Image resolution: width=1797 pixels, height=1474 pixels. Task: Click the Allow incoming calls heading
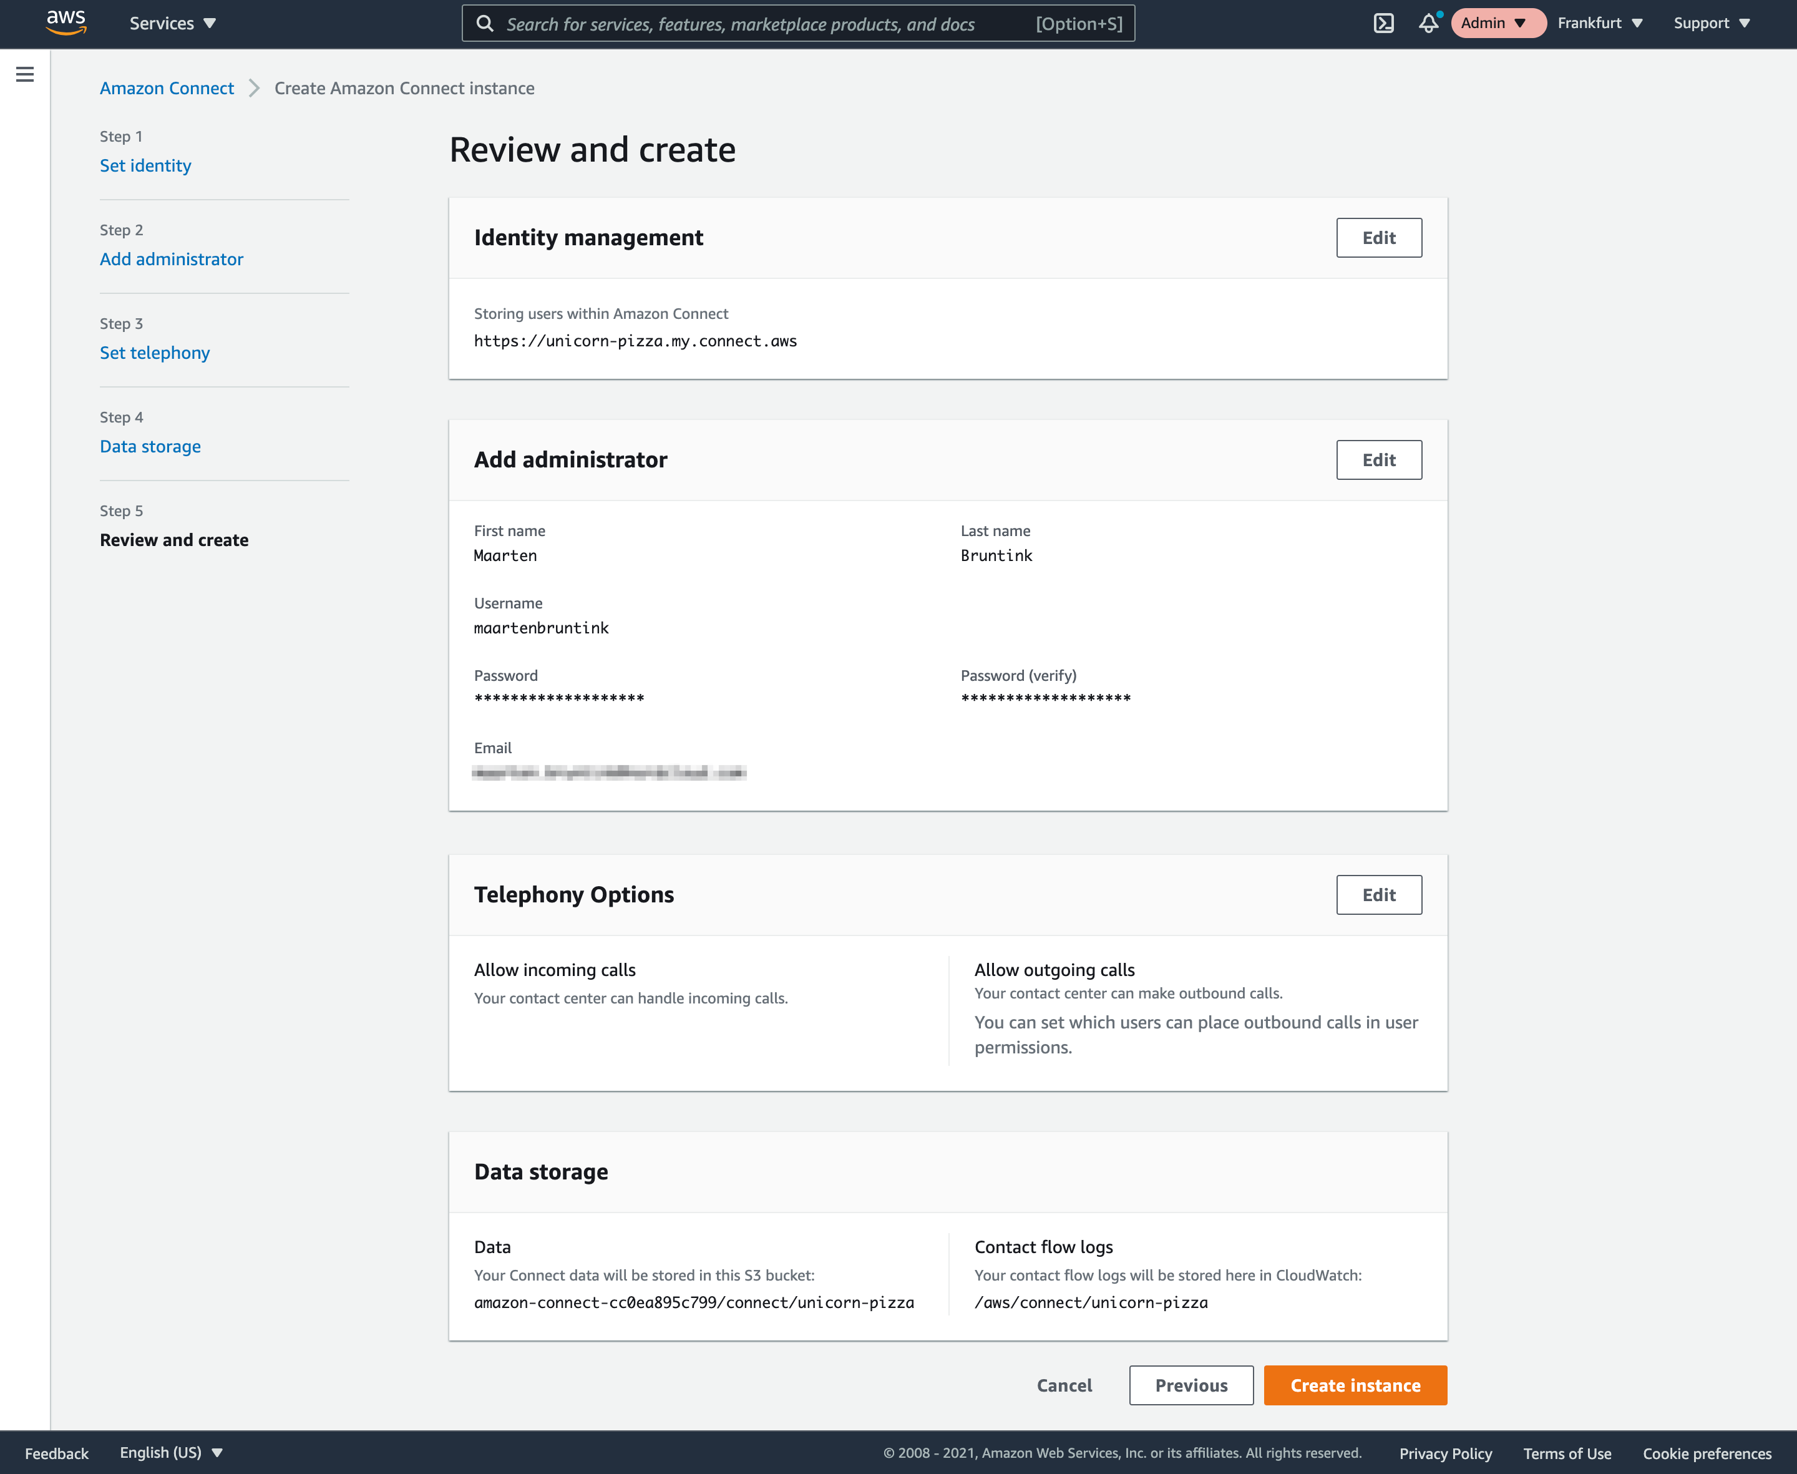554,970
